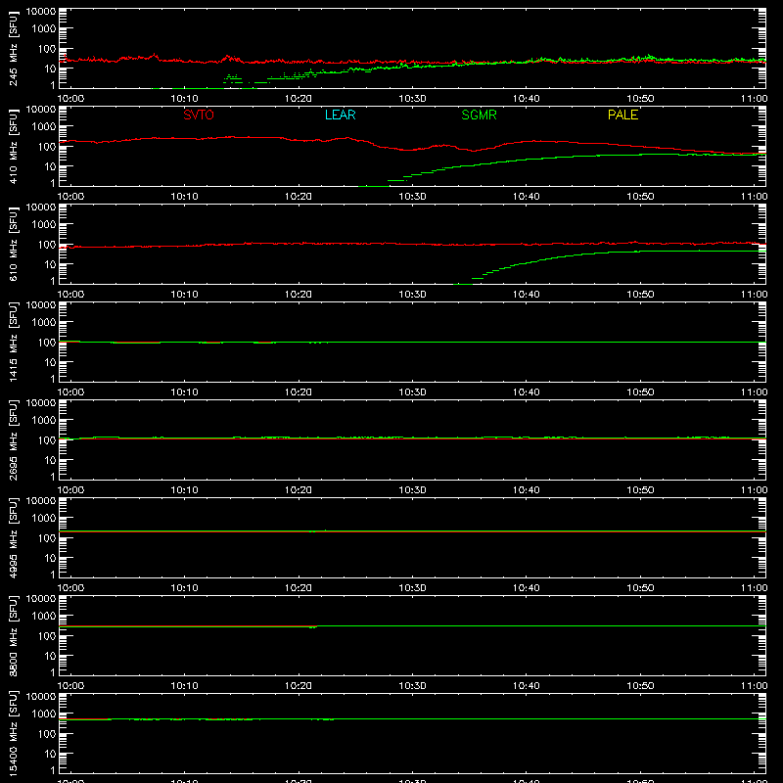The width and height of the screenshot is (783, 783).
Task: Click 10:50 tick label under 8800 MHz panel
Action: tap(640, 686)
